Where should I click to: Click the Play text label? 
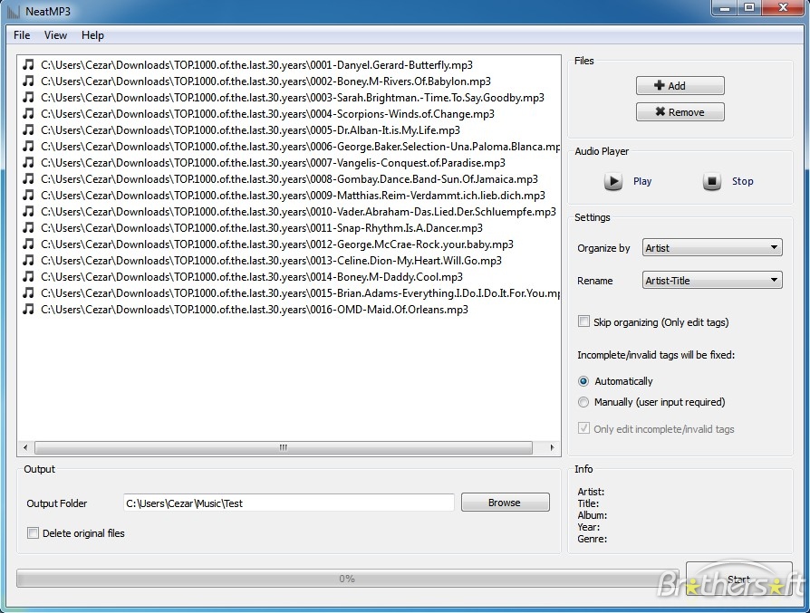click(642, 181)
